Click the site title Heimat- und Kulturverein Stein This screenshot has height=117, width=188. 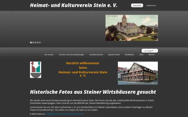pos(74,5)
